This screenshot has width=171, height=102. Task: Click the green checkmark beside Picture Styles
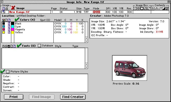pyautogui.click(x=3, y=71)
